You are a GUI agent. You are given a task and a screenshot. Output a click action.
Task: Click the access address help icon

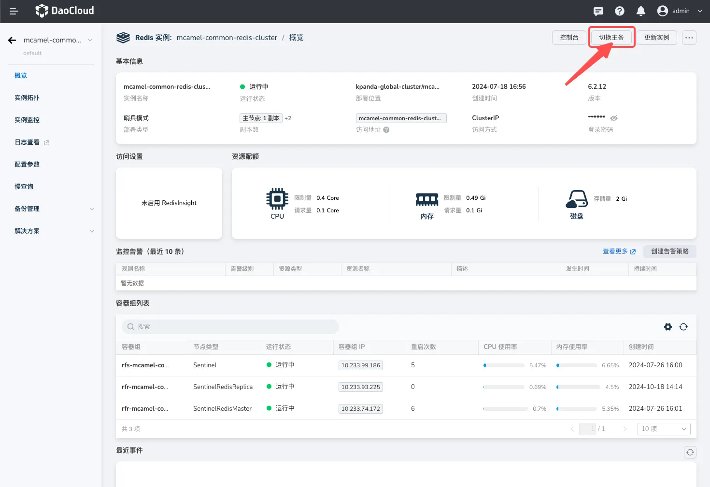(x=386, y=130)
